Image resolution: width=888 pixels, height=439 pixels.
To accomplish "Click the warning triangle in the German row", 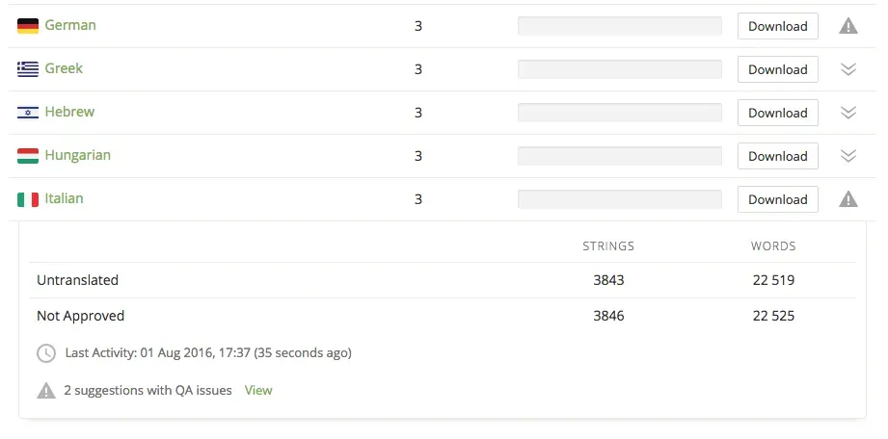I will 848,26.
